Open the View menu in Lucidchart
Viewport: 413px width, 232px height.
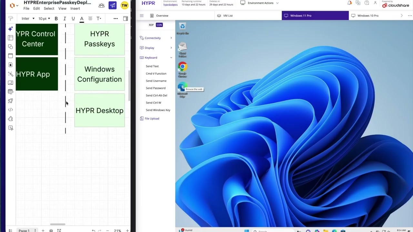(62, 8)
